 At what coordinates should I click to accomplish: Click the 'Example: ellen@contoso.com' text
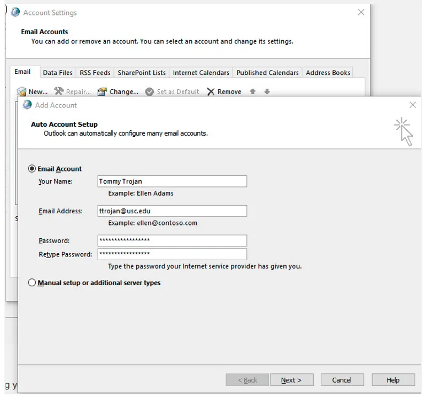pos(153,223)
